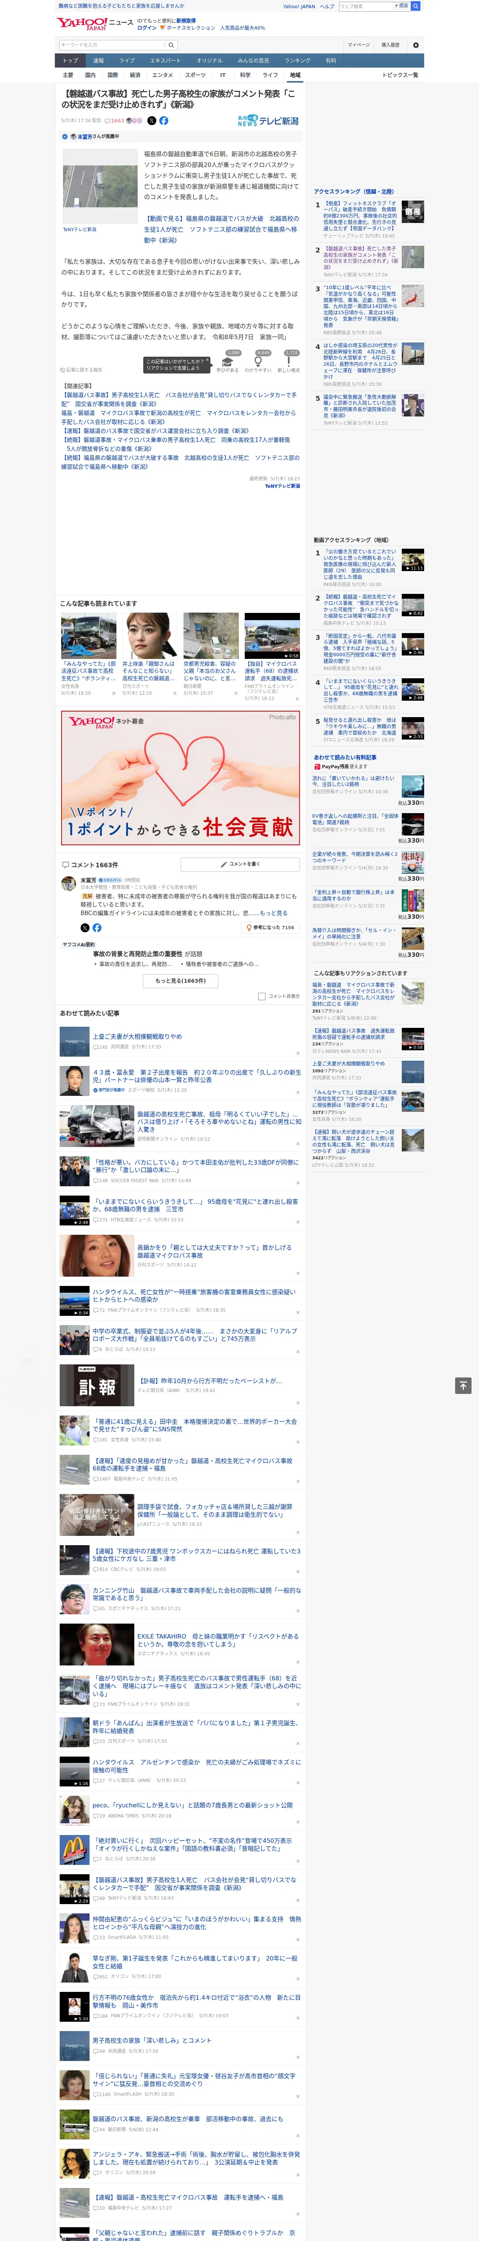Click the back-to-top arrow button
The image size is (479, 2241).
463,1385
